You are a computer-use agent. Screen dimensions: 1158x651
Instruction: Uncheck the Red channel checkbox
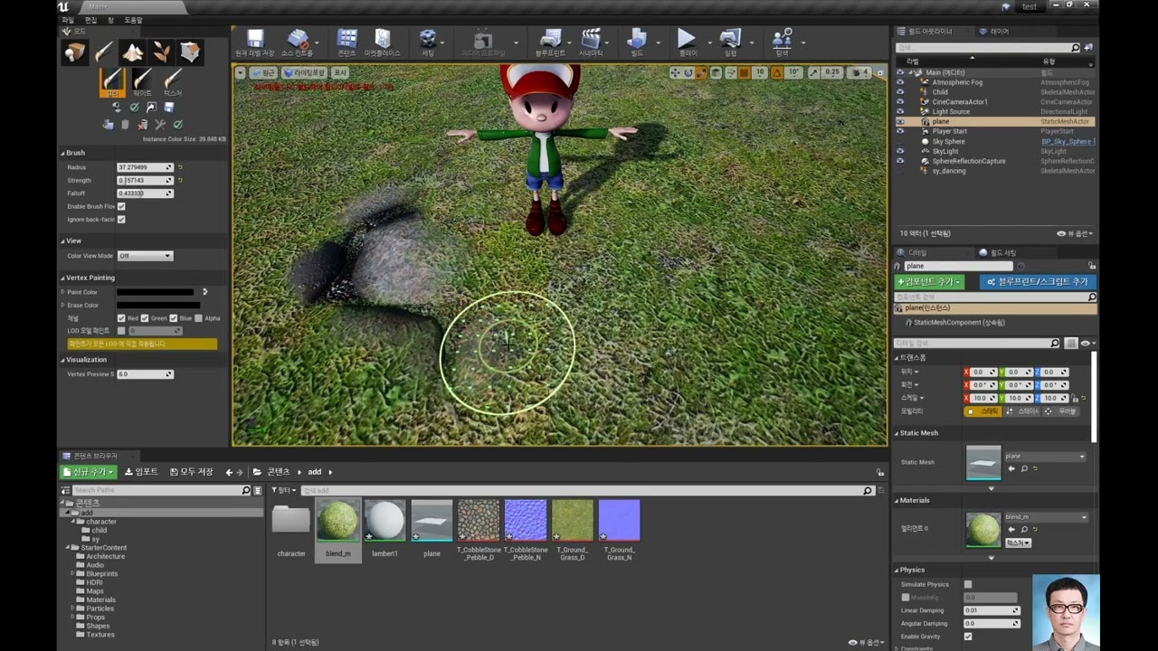tap(121, 318)
